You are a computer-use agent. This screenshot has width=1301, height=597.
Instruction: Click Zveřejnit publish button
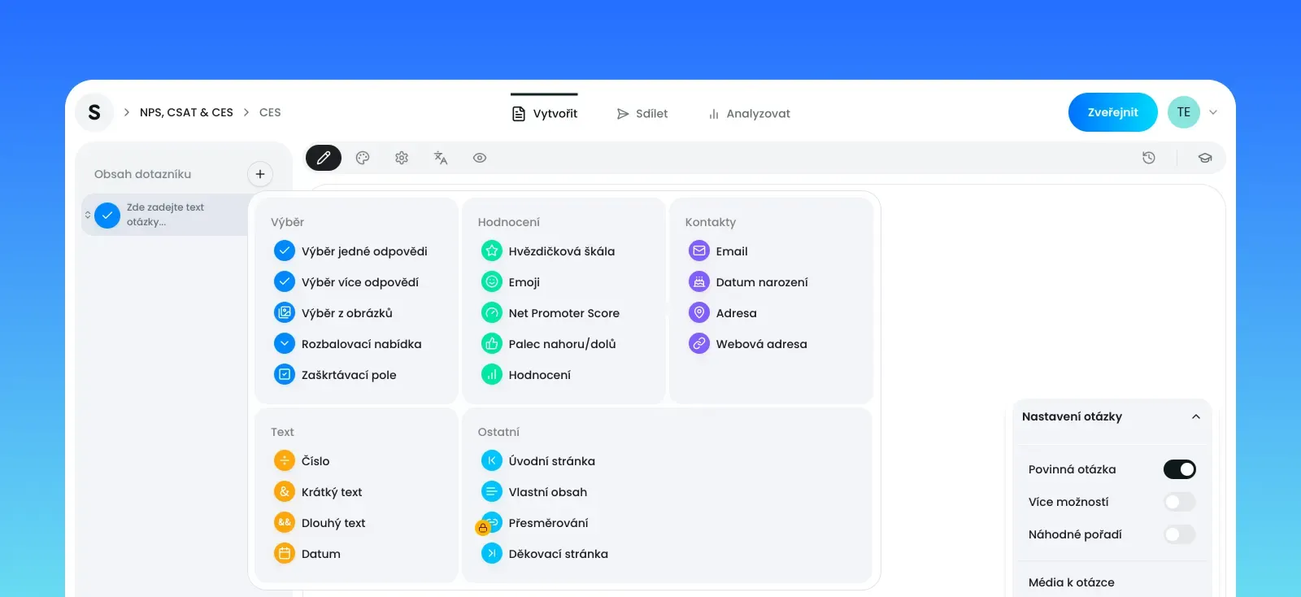1112,112
